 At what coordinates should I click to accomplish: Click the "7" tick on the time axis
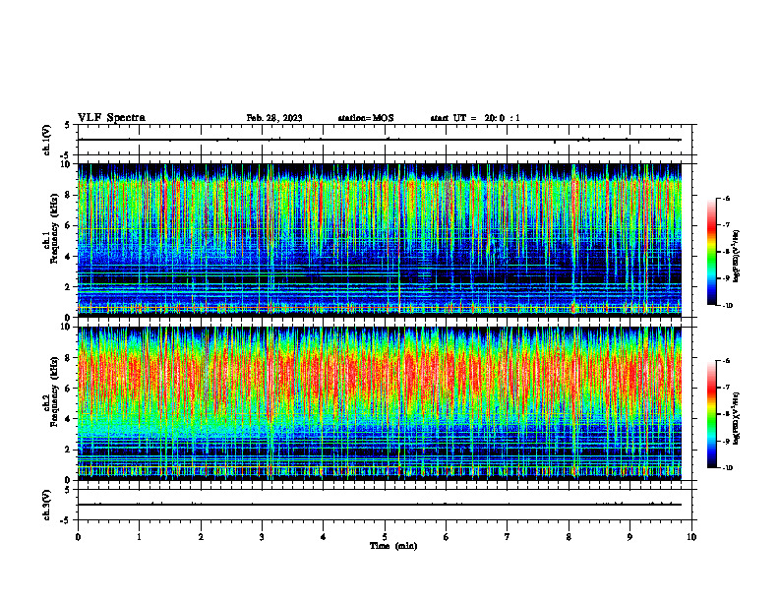pyautogui.click(x=508, y=537)
